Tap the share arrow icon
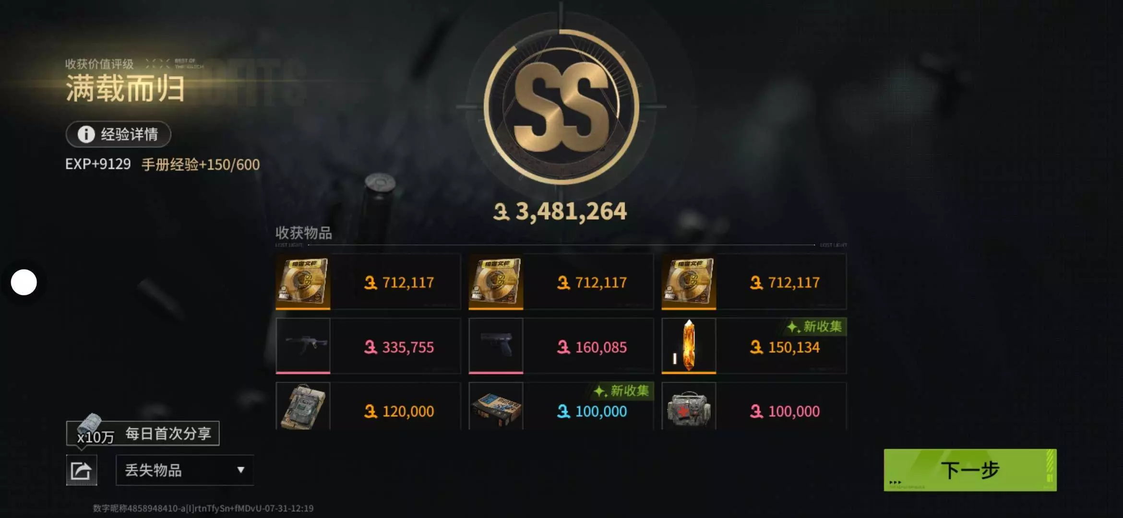This screenshot has height=518, width=1123. 81,471
